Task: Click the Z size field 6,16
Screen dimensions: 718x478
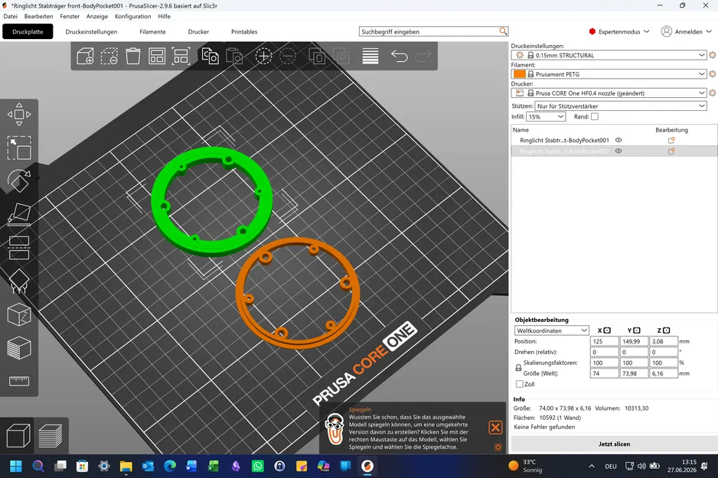Action: [663, 373]
